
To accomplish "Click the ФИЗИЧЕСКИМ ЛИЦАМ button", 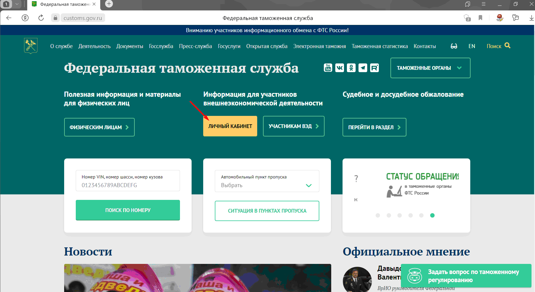I will (x=99, y=127).
